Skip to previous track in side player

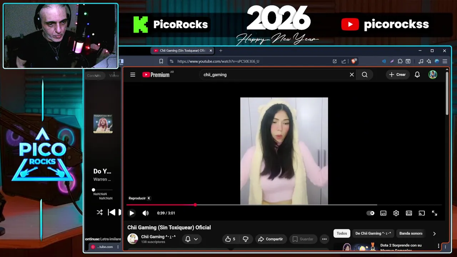coord(111,212)
